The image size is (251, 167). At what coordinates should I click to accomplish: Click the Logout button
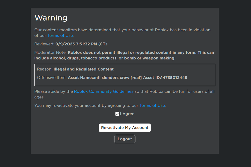[125, 139]
